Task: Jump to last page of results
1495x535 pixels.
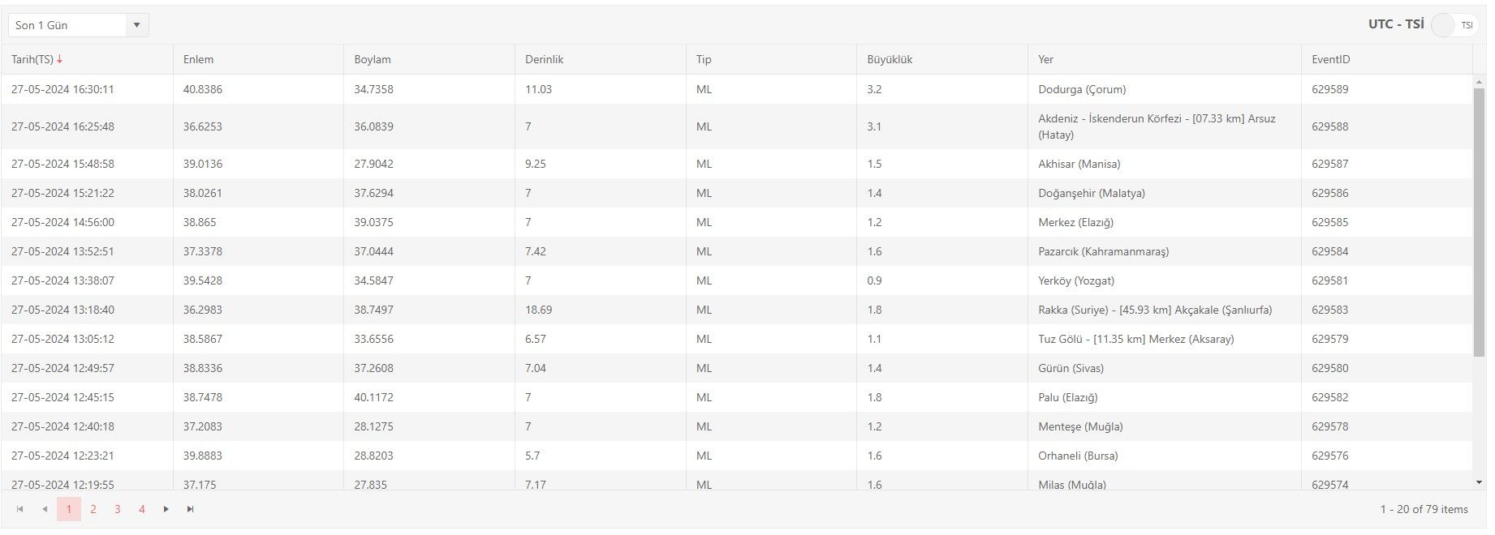Action: pyautogui.click(x=190, y=509)
